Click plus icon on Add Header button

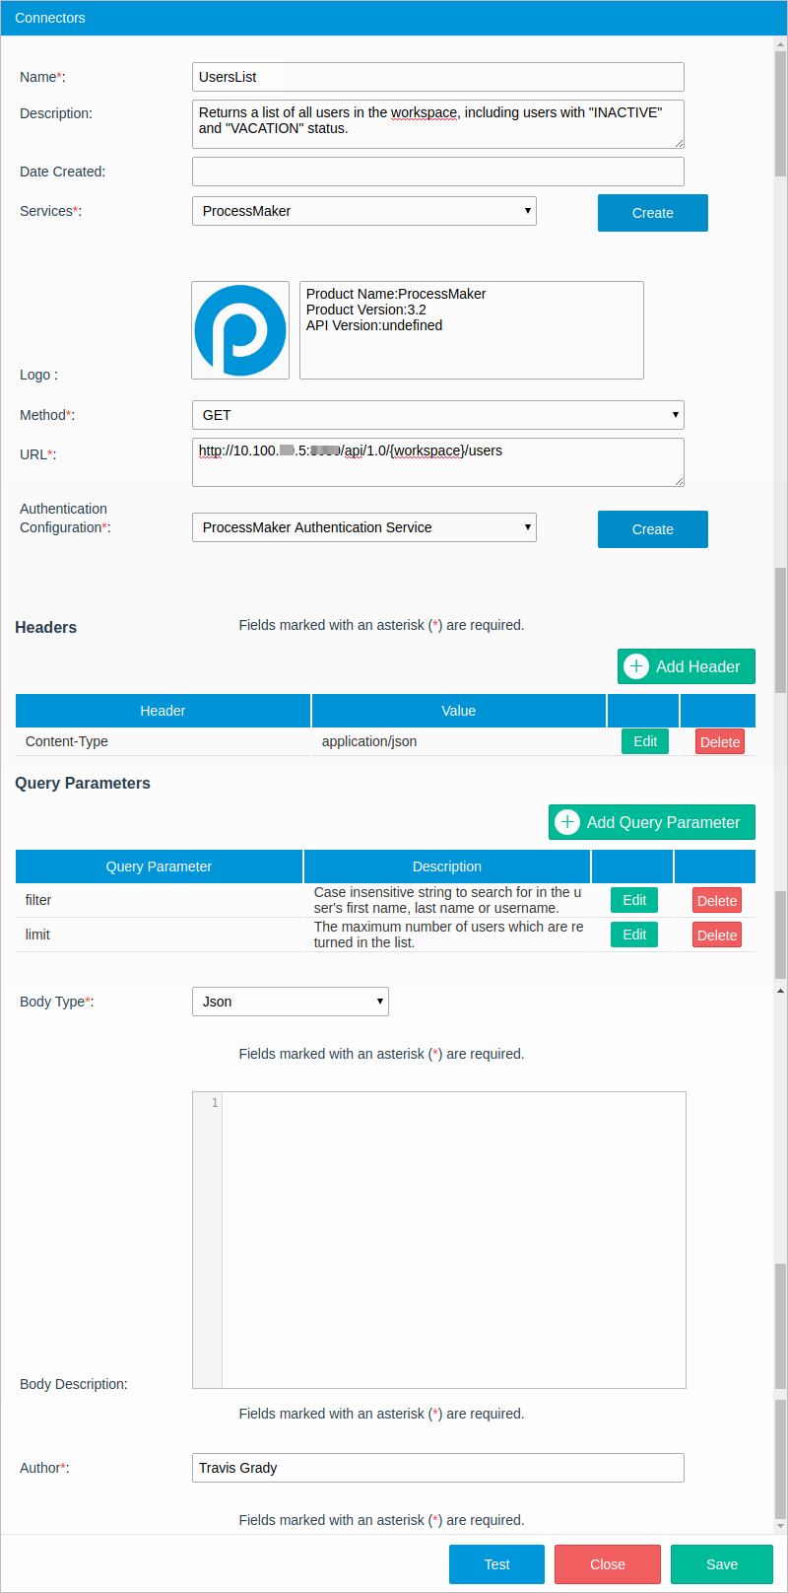[636, 666]
